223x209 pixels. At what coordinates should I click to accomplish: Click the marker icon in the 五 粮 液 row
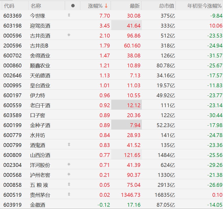(x=69, y=184)
